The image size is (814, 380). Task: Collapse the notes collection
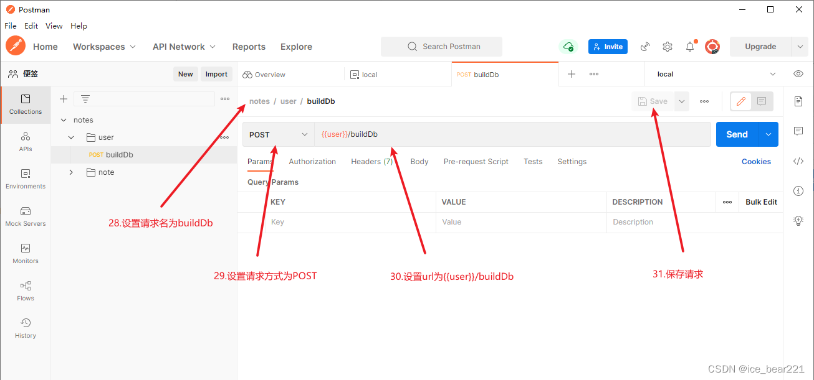(64, 120)
